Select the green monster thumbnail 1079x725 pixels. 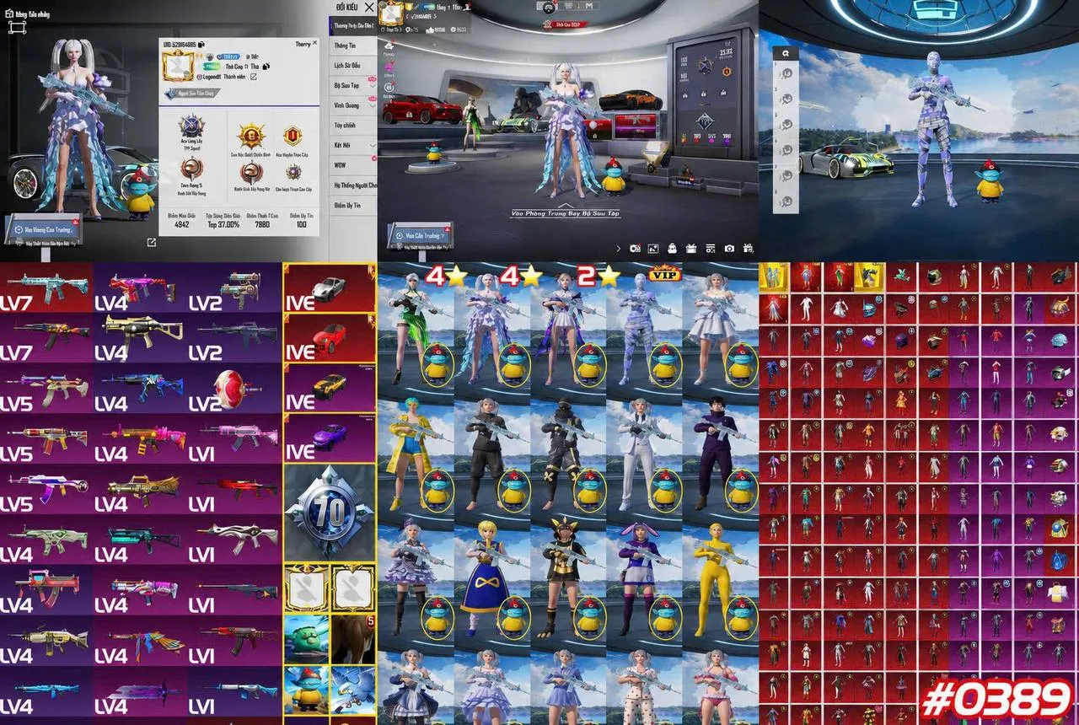coord(306,638)
